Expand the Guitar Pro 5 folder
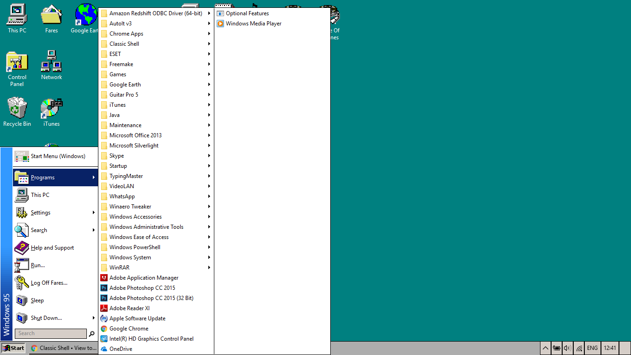The image size is (631, 355). pos(156,95)
